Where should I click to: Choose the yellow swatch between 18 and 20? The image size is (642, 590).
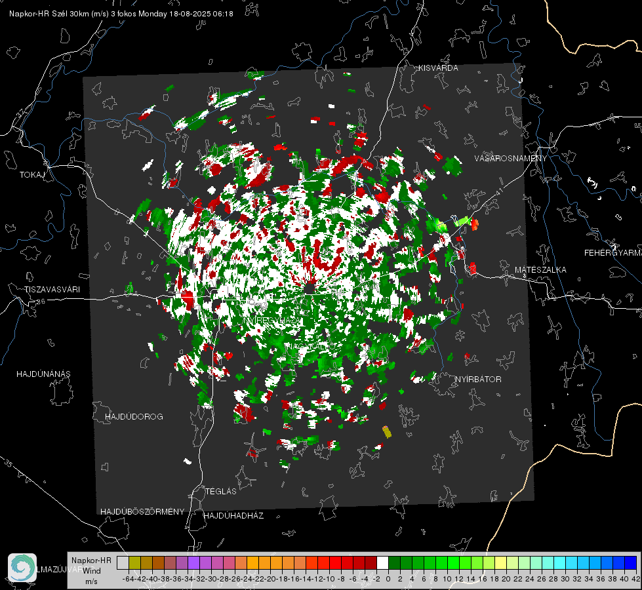click(500, 563)
